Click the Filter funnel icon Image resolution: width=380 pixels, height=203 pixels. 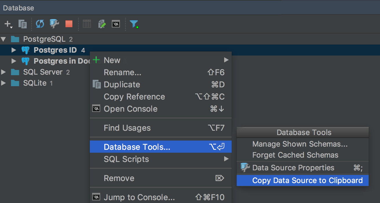pyautogui.click(x=134, y=24)
